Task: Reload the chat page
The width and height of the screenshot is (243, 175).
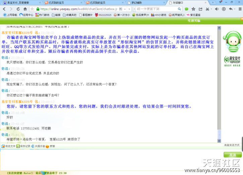Action: [18, 9]
